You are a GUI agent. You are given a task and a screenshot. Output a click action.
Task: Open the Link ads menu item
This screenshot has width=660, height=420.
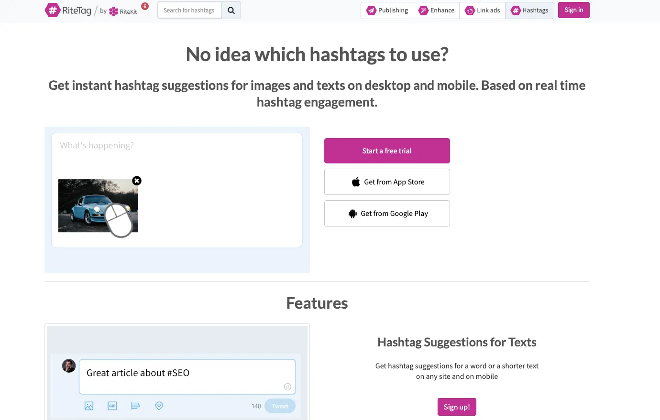482,11
